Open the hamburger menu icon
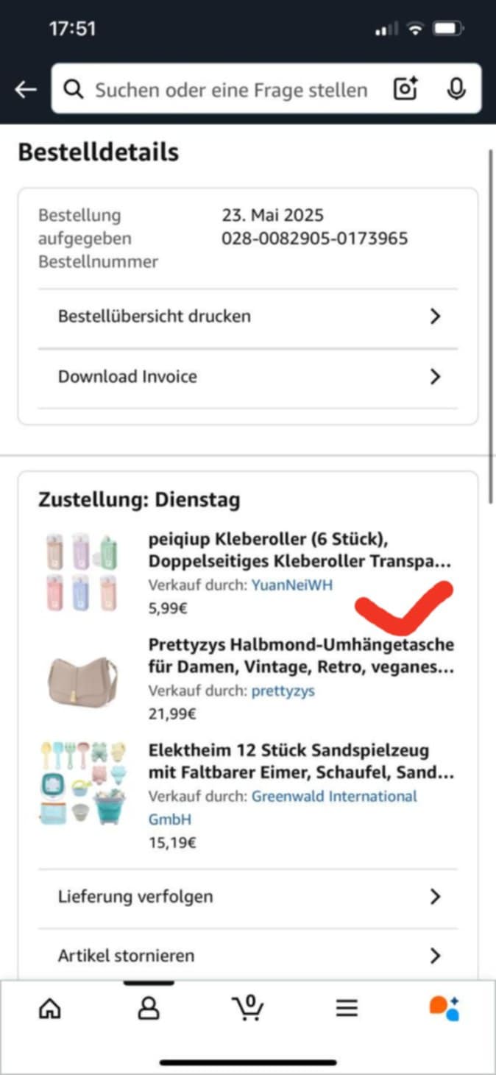 click(347, 1008)
